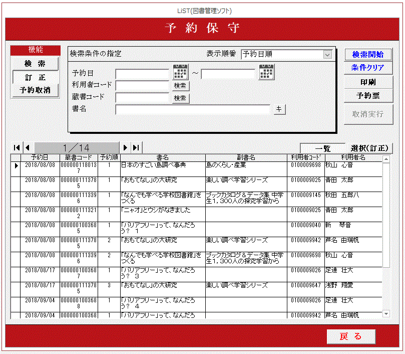This screenshot has width=405, height=354.
Task: Select title cell 「バリアフリー」って、なんだろう? 4
Action: (163, 304)
